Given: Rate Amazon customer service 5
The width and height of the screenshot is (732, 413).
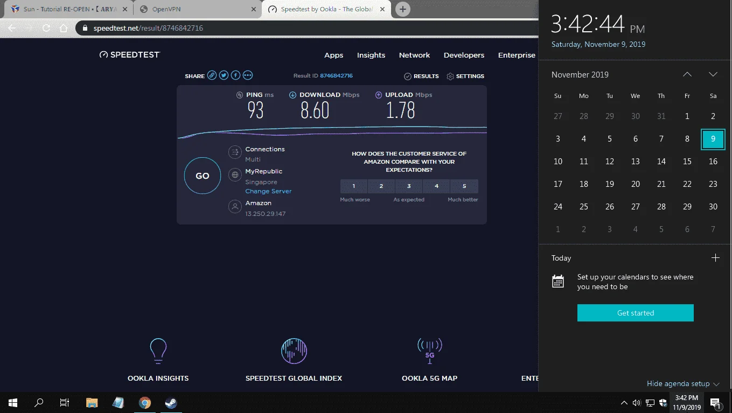Looking at the screenshot, I should pos(464,186).
